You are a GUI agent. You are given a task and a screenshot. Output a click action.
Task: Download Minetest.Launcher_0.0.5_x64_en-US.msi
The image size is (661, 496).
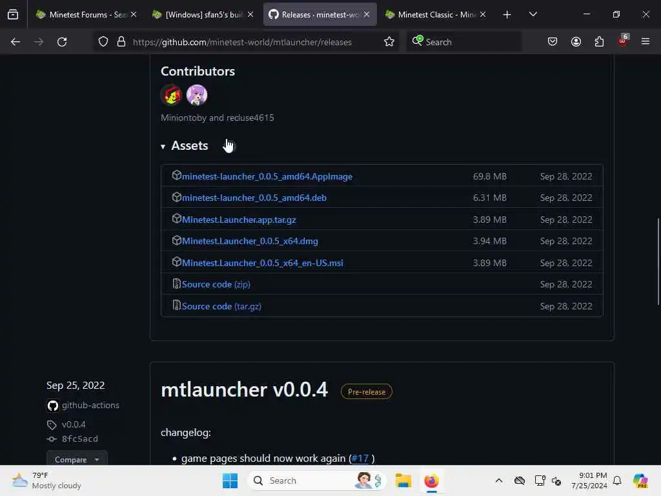[x=263, y=263]
